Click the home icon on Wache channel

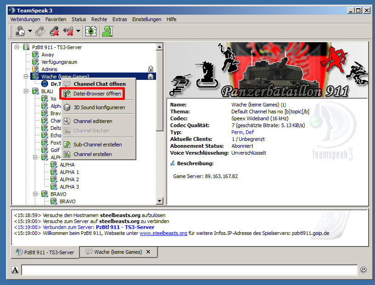(x=150, y=77)
